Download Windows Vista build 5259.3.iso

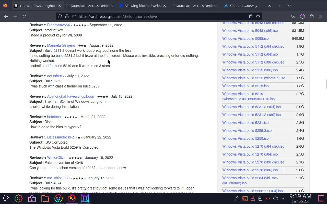click(247, 131)
